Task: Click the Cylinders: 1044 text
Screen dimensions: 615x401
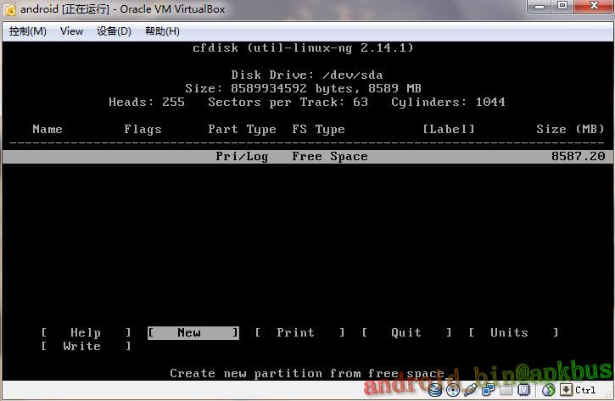Action: pos(448,102)
